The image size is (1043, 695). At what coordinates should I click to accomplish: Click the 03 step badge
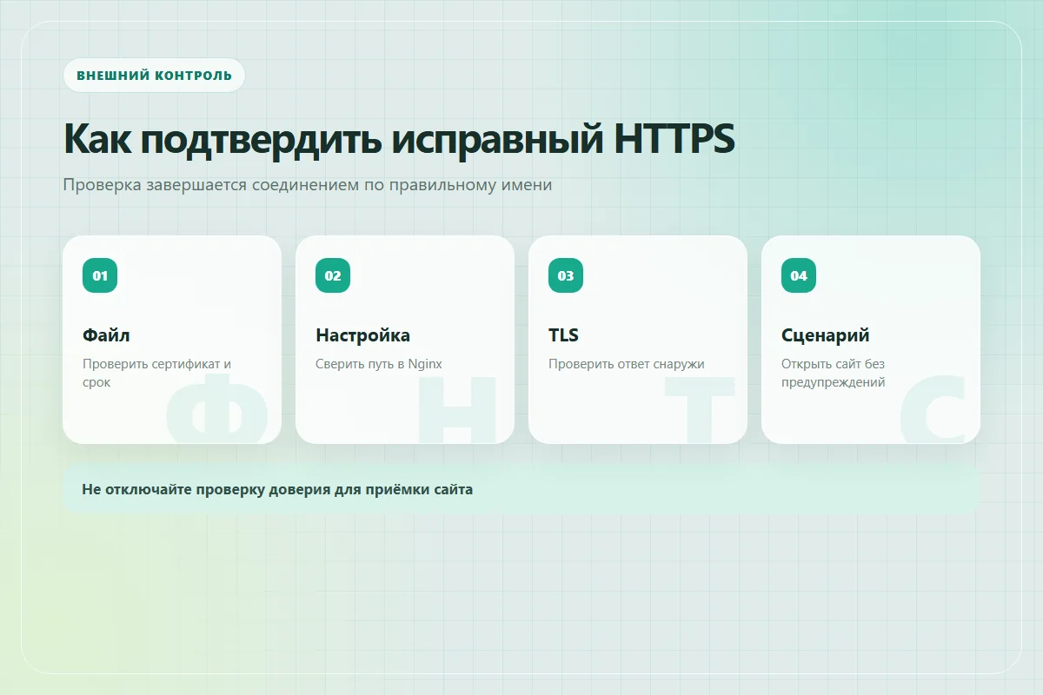pos(566,275)
